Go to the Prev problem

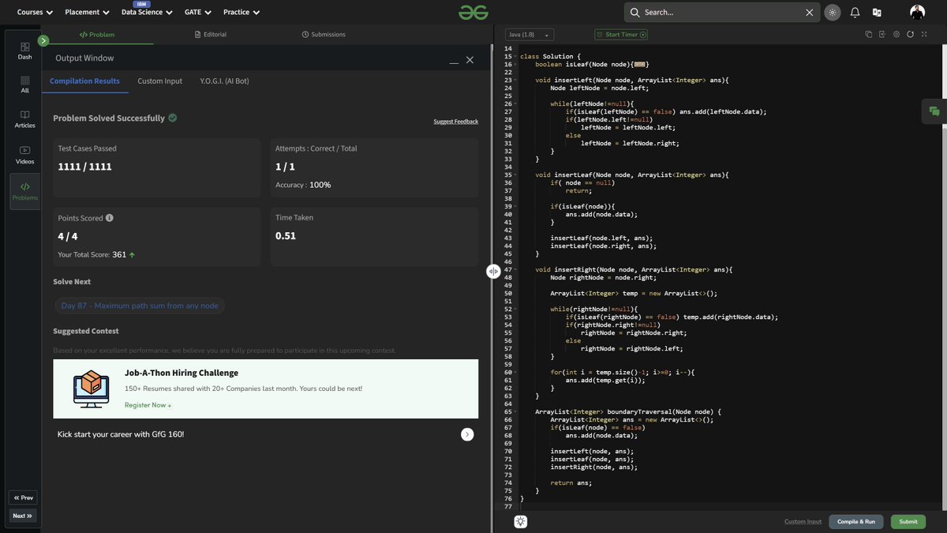23,497
